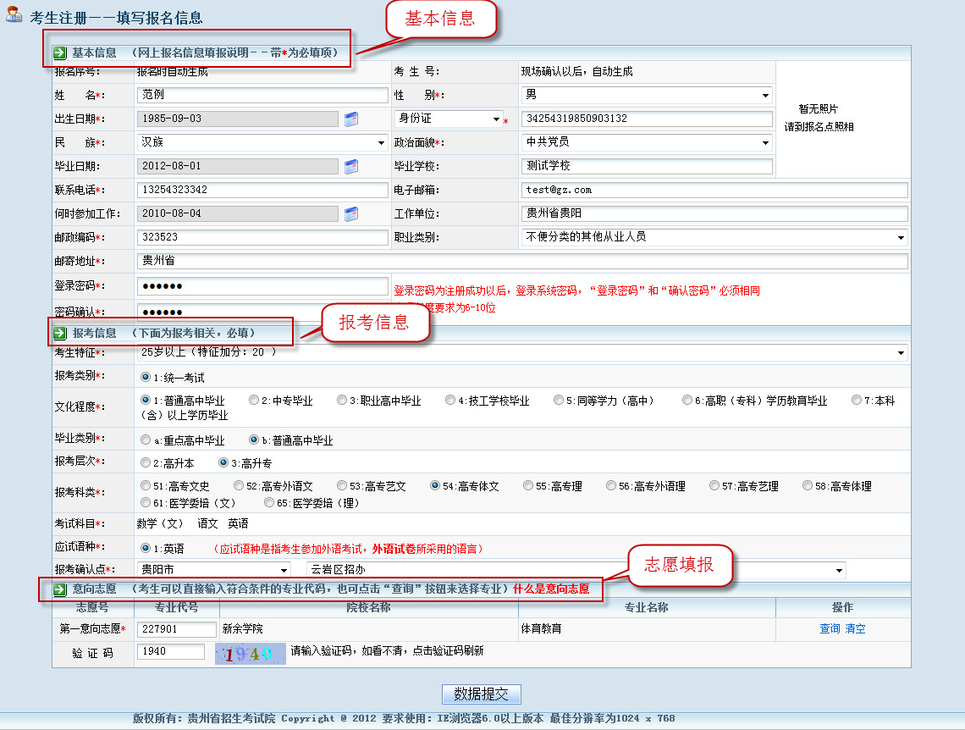Screen dimensions: 965x730
Task: Open the 考生特征 dropdown menu
Action: point(900,352)
